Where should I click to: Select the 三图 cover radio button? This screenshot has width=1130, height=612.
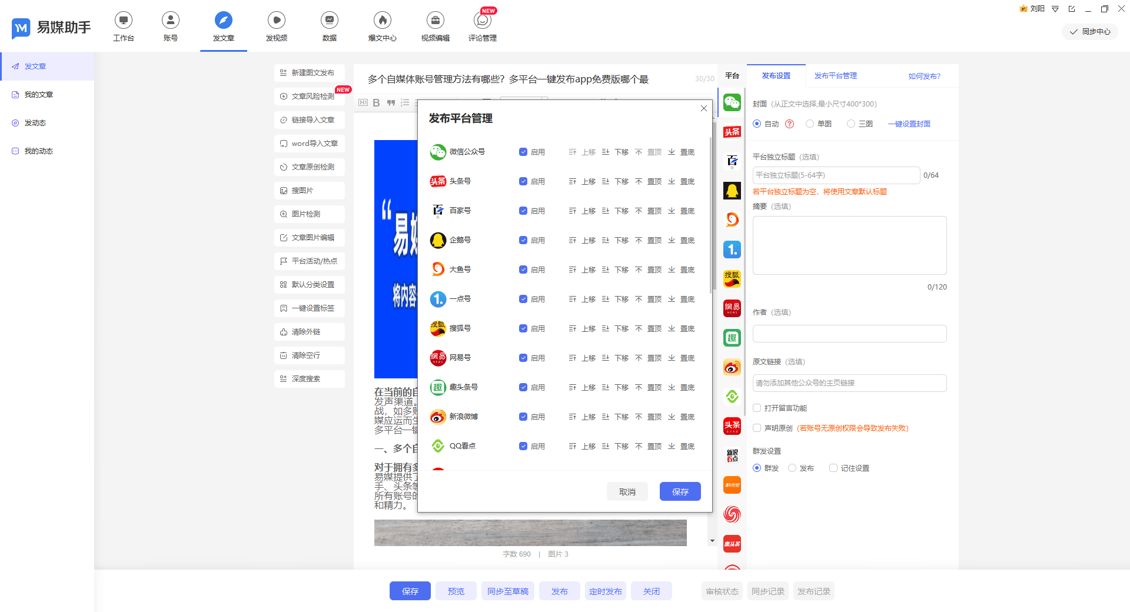click(x=850, y=124)
